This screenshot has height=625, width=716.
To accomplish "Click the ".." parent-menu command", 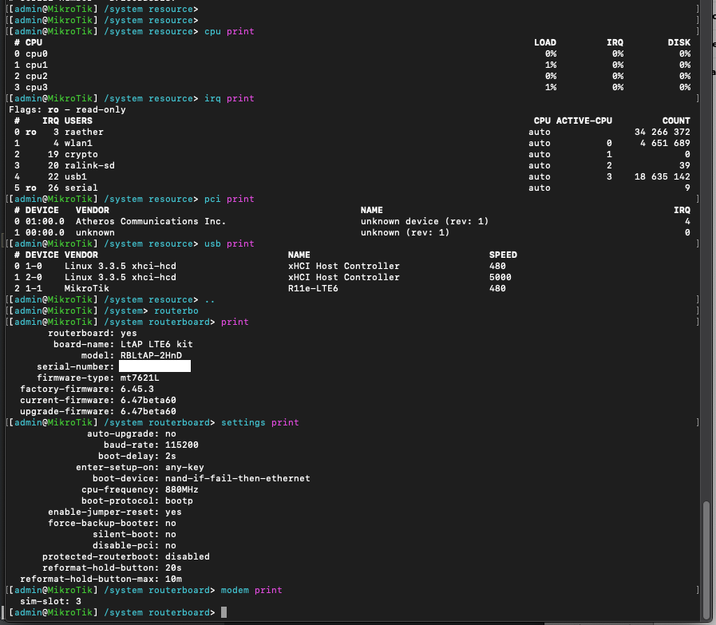I will coord(210,300).
